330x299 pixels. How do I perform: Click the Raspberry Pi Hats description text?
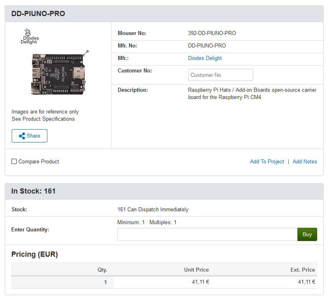(252, 93)
